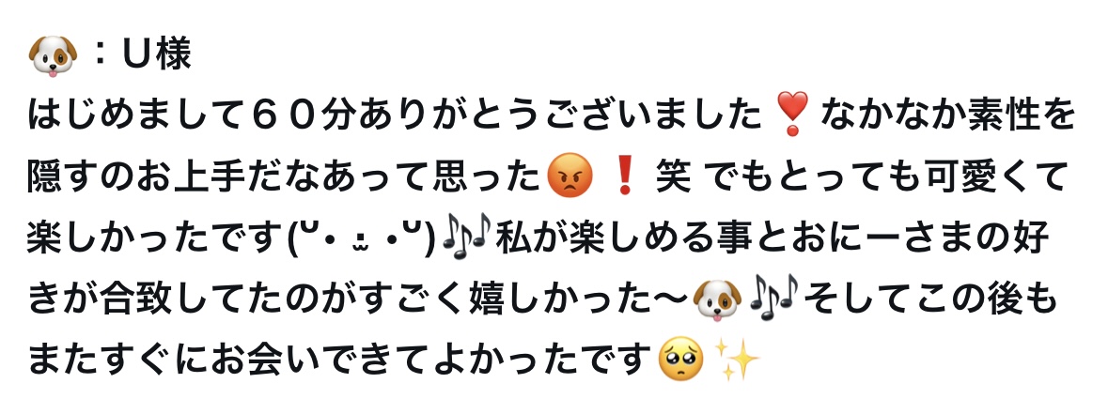Click the music notes after the kaomoji

466,238
